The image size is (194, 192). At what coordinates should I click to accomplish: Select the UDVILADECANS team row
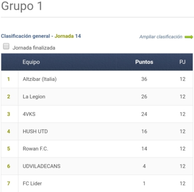point(97,166)
